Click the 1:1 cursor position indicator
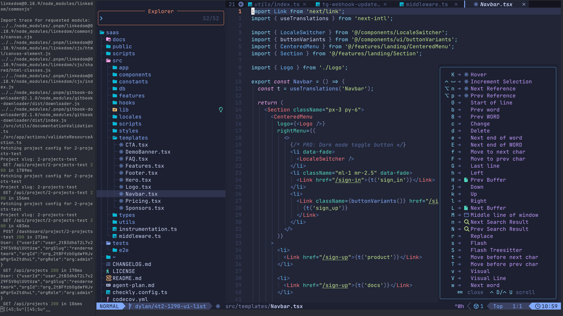 pos(517,306)
